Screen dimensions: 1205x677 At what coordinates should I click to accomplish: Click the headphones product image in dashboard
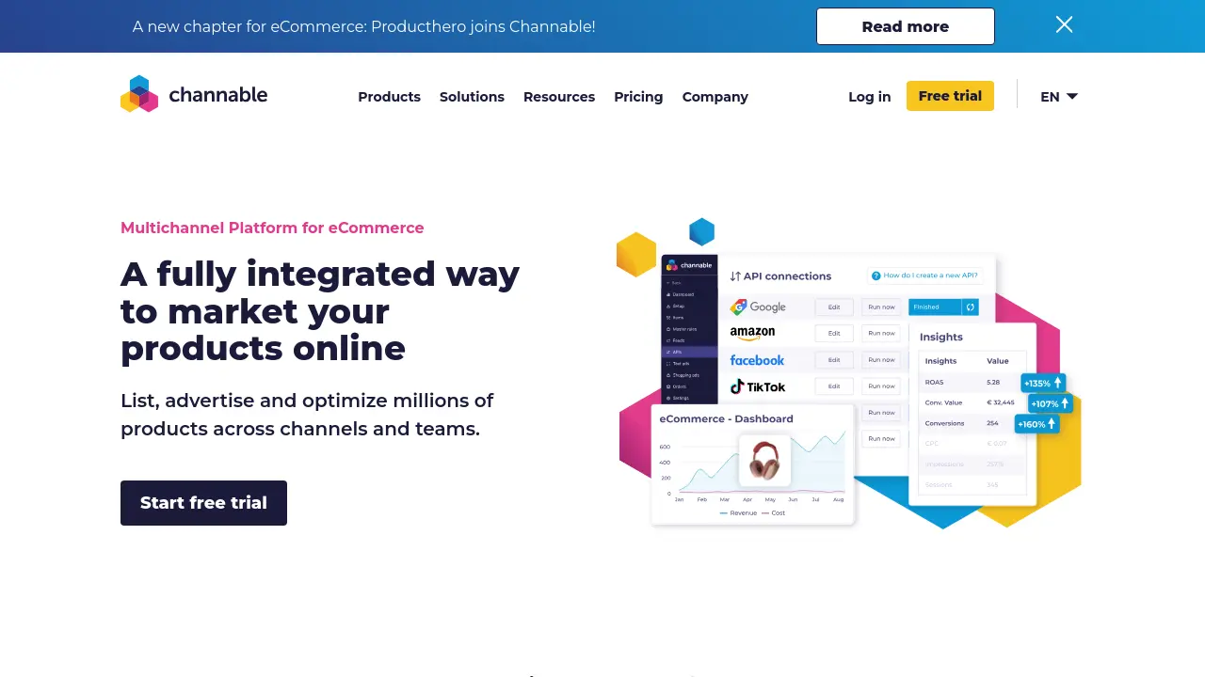pyautogui.click(x=764, y=461)
